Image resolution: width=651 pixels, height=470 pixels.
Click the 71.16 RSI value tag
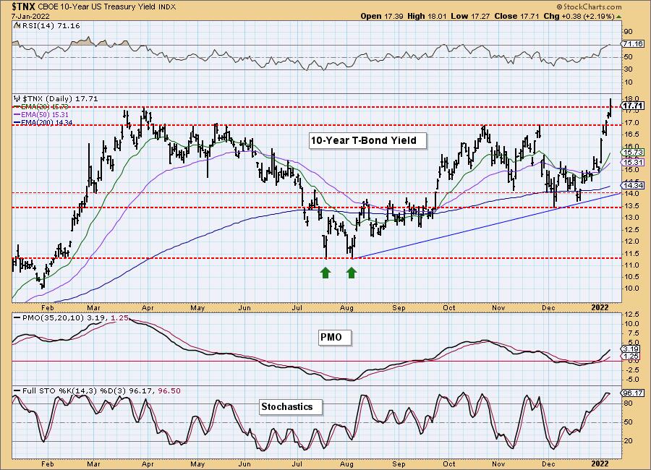633,43
